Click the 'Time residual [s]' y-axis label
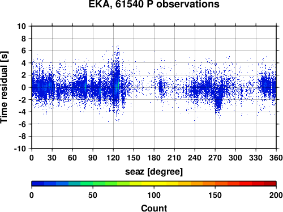 (4, 87)
